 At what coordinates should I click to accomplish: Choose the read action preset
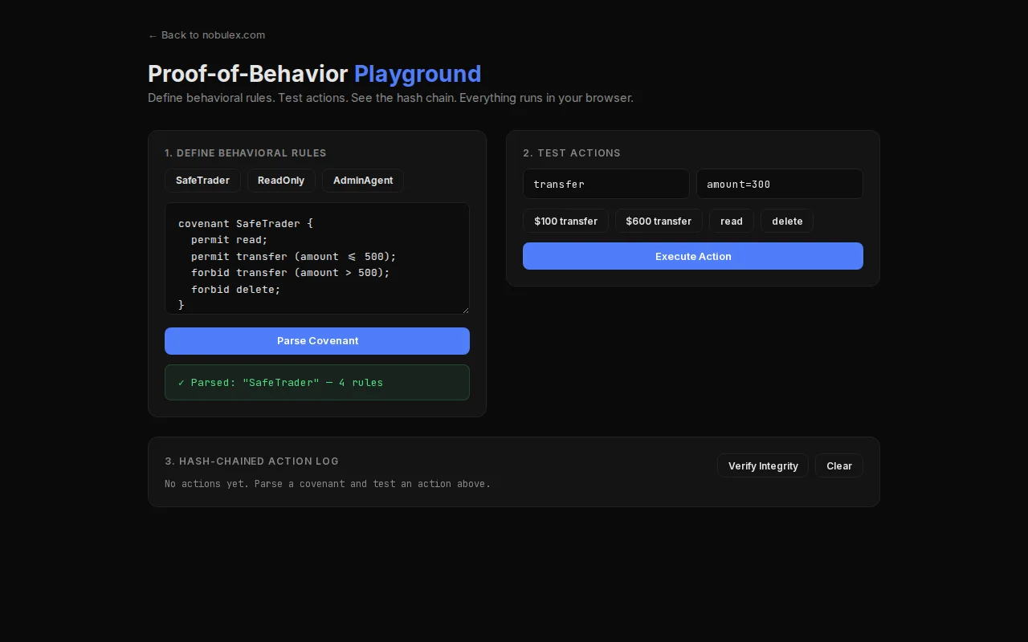(732, 221)
